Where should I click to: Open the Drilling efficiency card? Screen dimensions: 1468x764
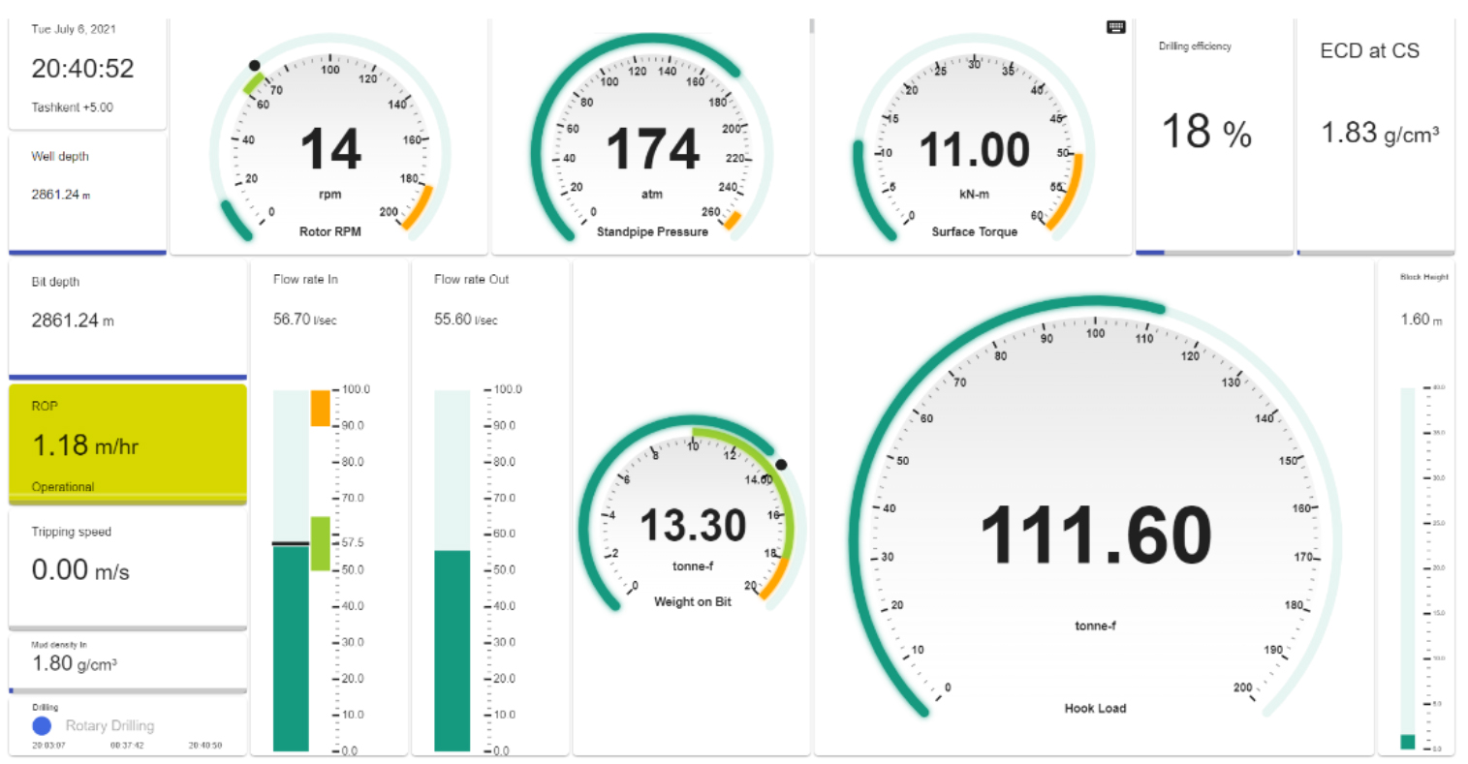point(1213,134)
